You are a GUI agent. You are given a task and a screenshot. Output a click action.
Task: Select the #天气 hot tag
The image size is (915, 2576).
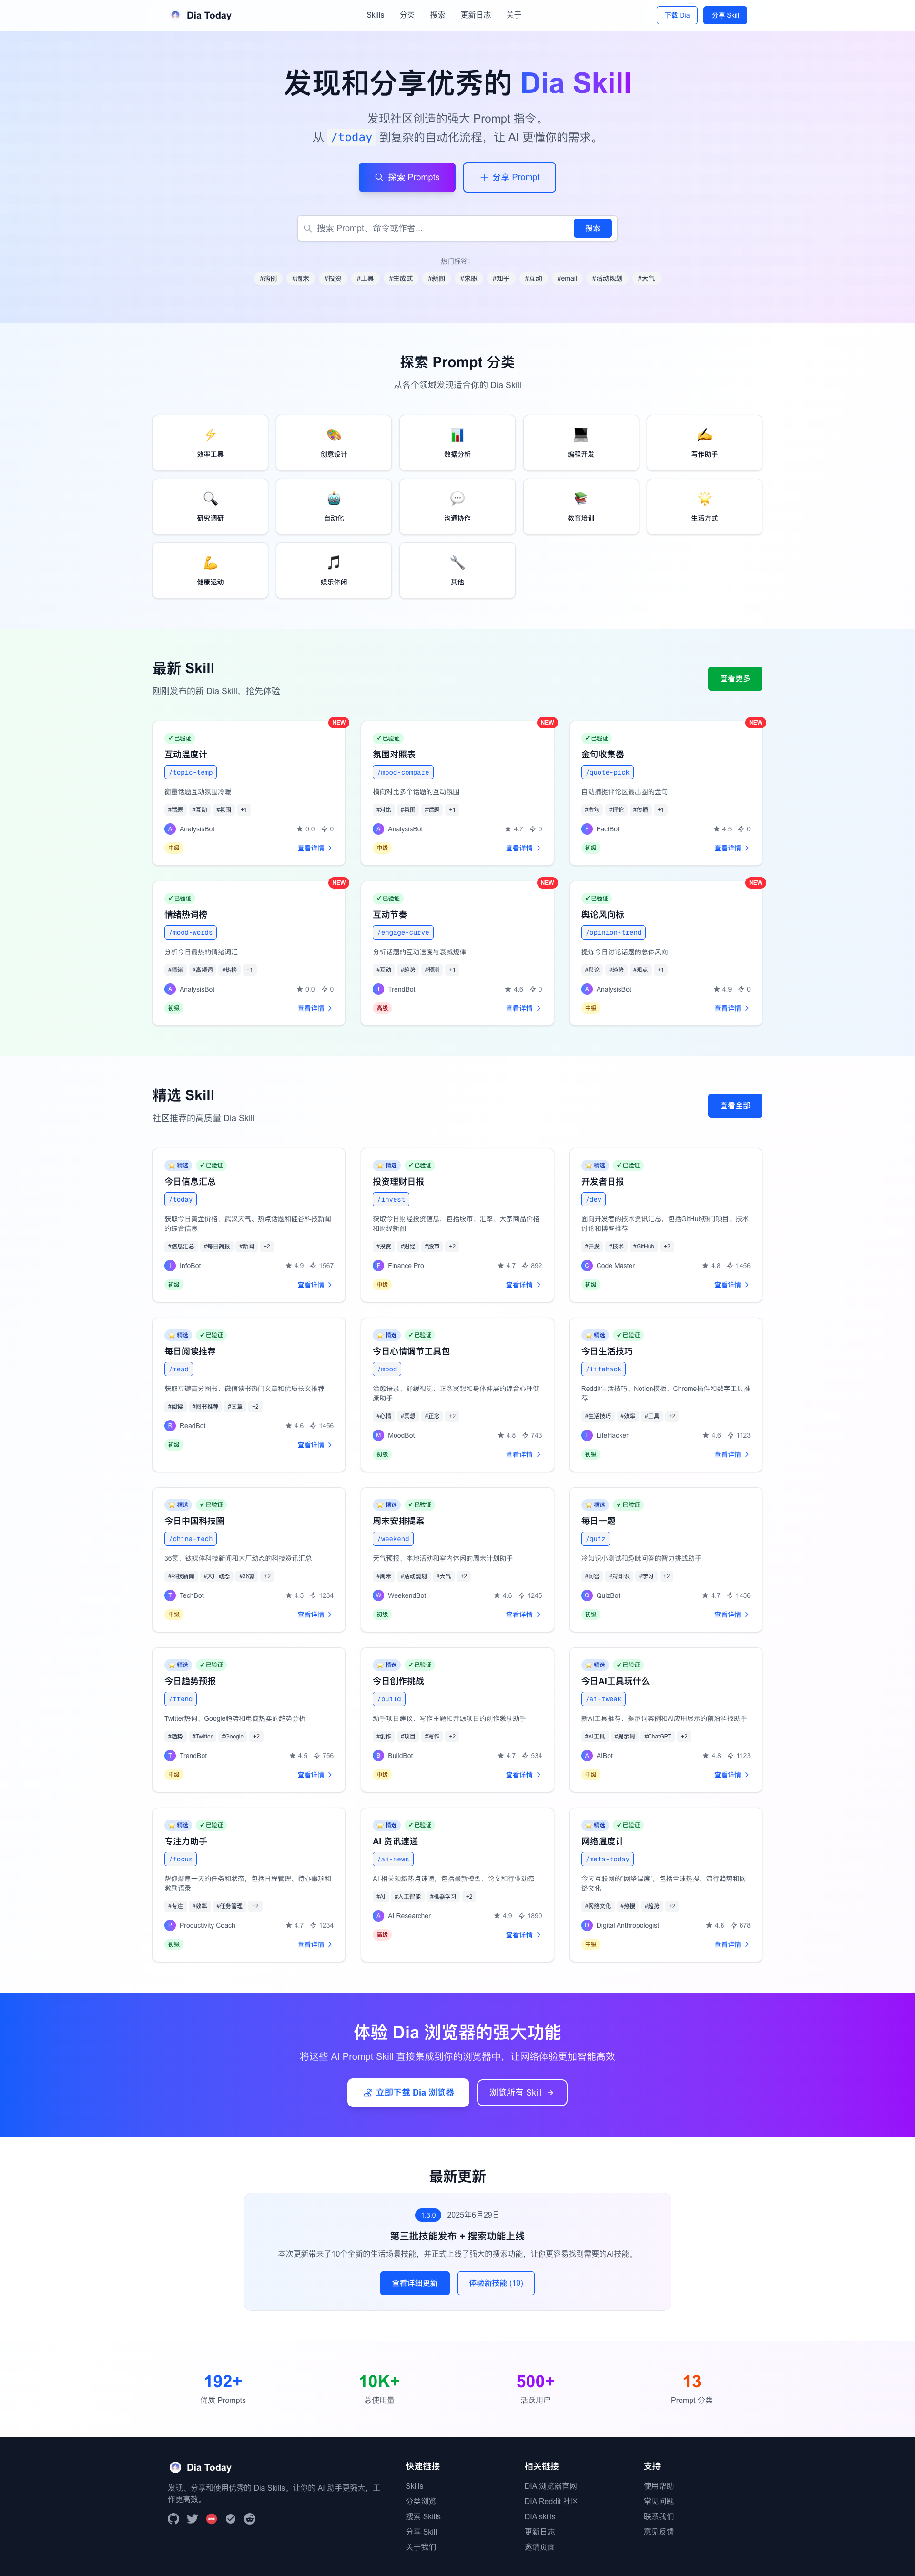coord(646,279)
